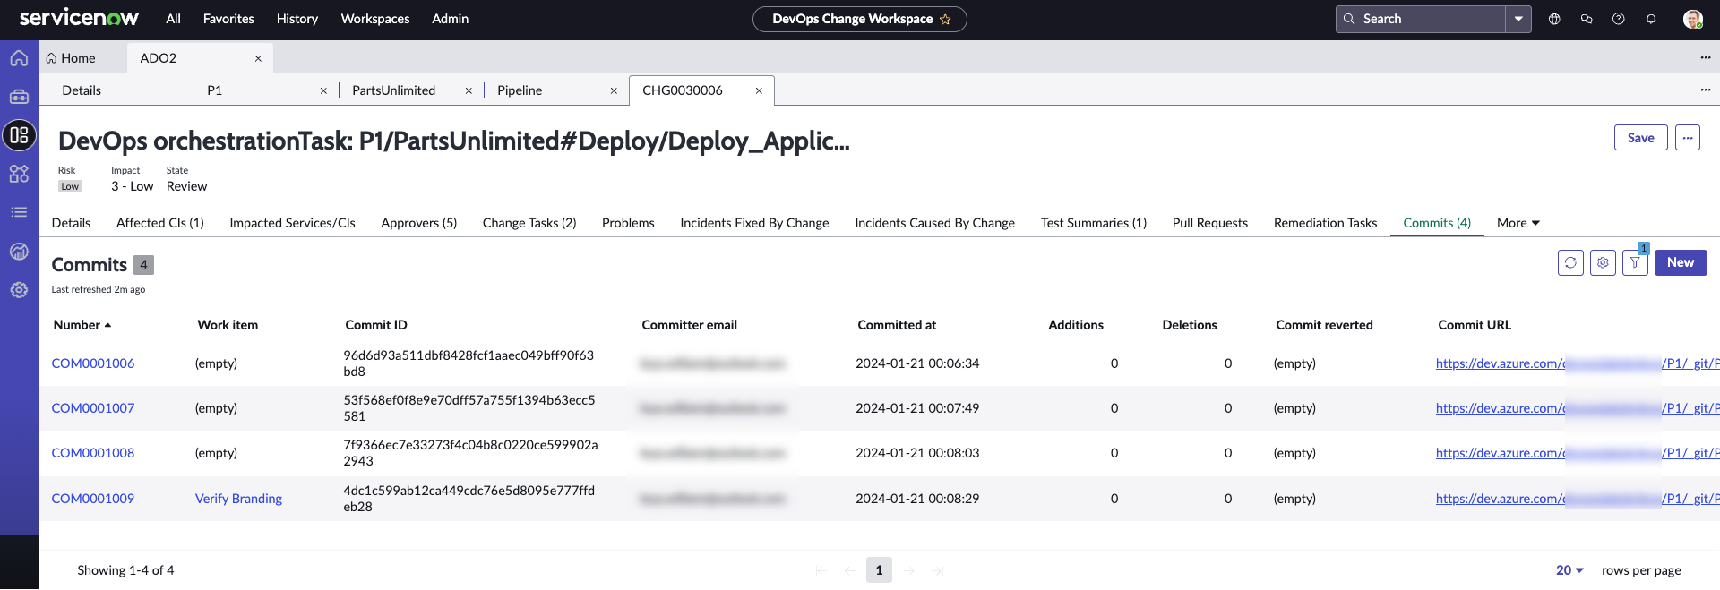1720x590 pixels.
Task: Open commit COM0001009
Action: 93,499
